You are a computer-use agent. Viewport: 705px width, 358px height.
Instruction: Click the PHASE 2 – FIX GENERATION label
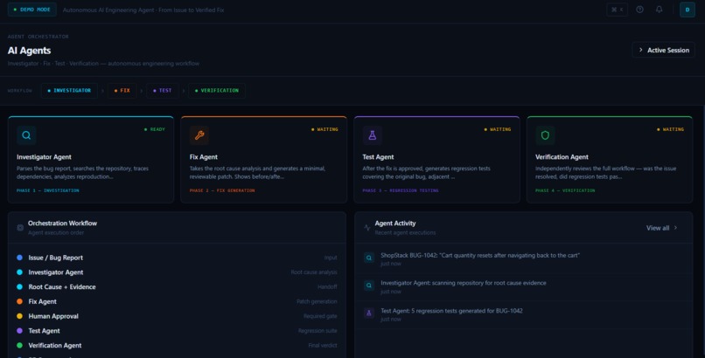(222, 190)
